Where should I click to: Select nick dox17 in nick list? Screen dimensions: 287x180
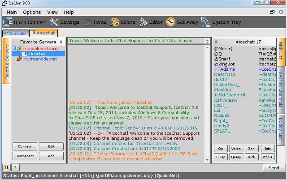click(x=221, y=80)
